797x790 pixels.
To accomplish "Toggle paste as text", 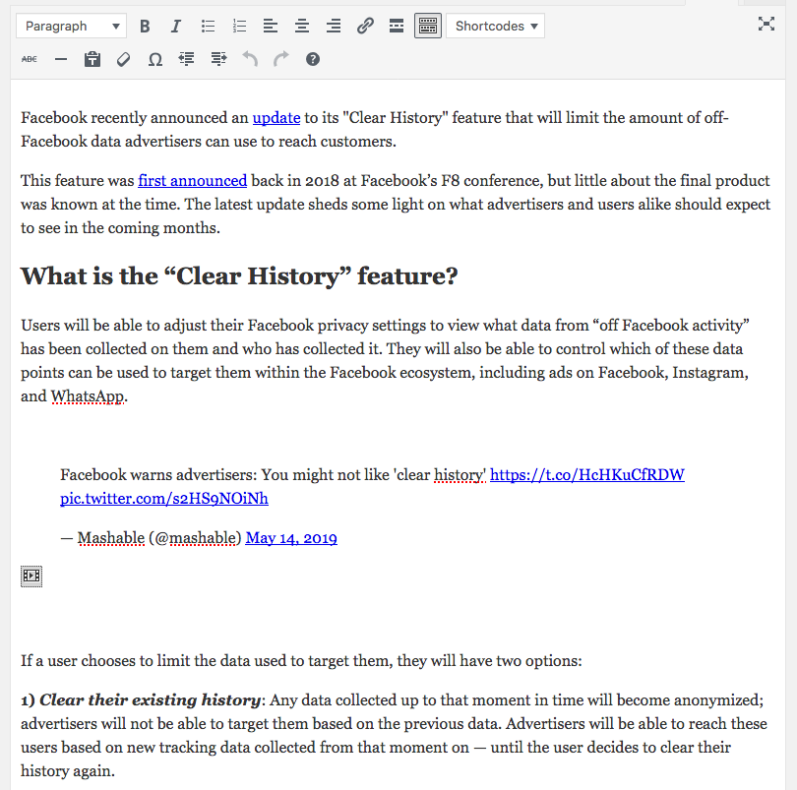I will [92, 59].
